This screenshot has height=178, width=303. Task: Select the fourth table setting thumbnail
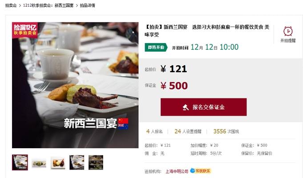coord(77,162)
